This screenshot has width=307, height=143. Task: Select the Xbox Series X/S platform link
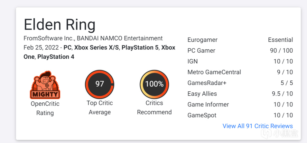(97, 47)
